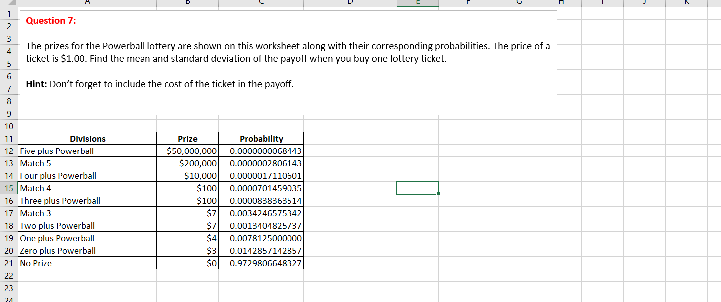Select 'Zero plus Powerball' cell
This screenshot has width=721, height=302.
pyautogui.click(x=88, y=251)
